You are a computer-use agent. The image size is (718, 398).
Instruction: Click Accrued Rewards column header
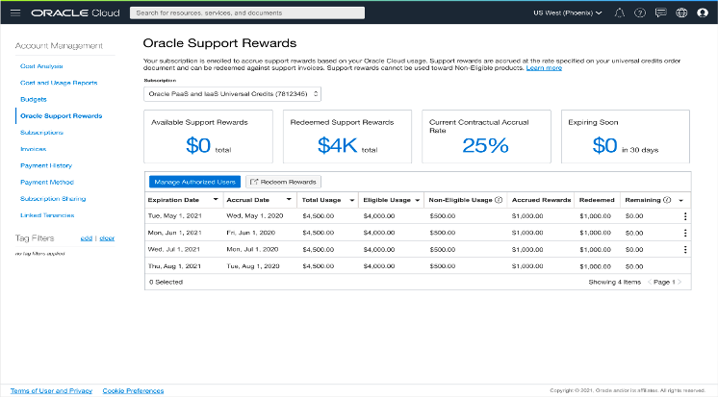[541, 200]
